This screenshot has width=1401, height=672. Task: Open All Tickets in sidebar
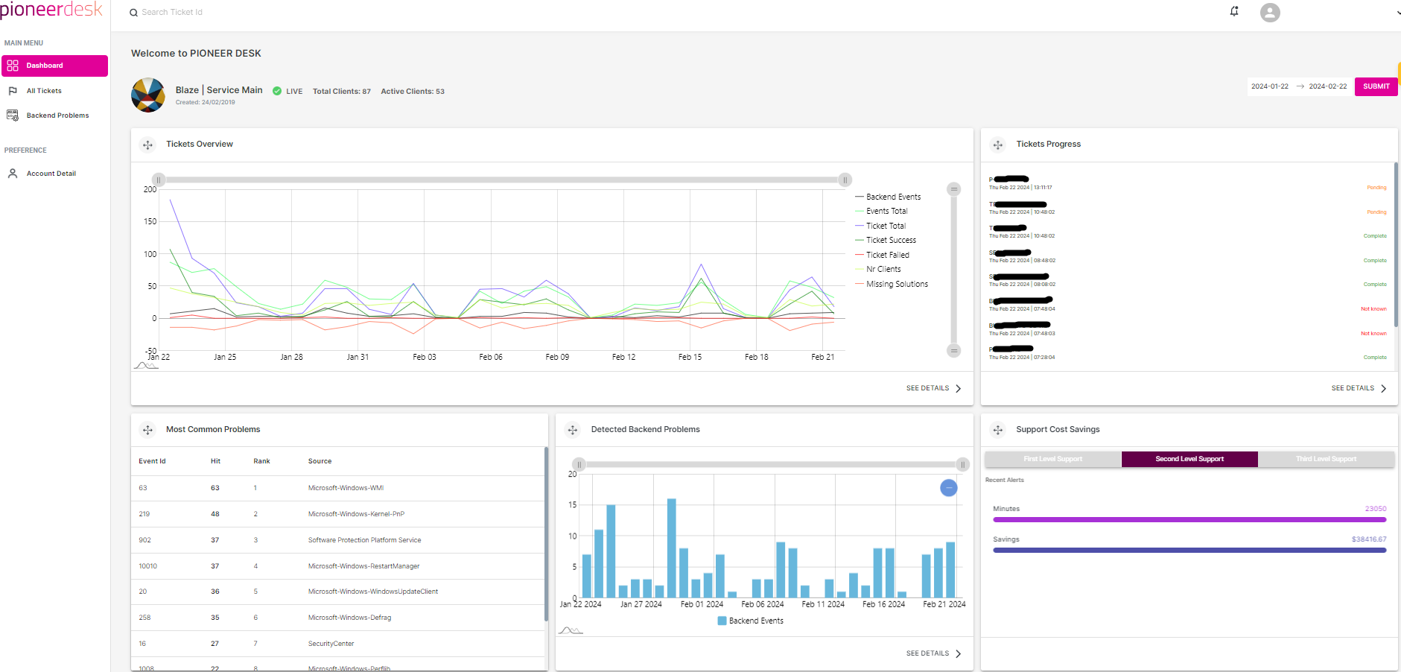[44, 91]
